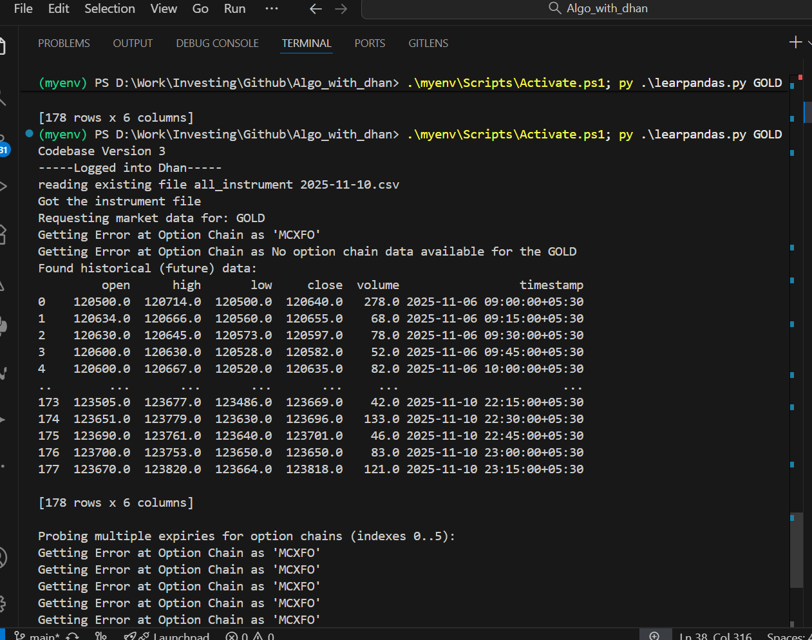Viewport: 812px width, 640px height.
Task: Click the Algo_with_dhan command center search box
Action: [599, 9]
